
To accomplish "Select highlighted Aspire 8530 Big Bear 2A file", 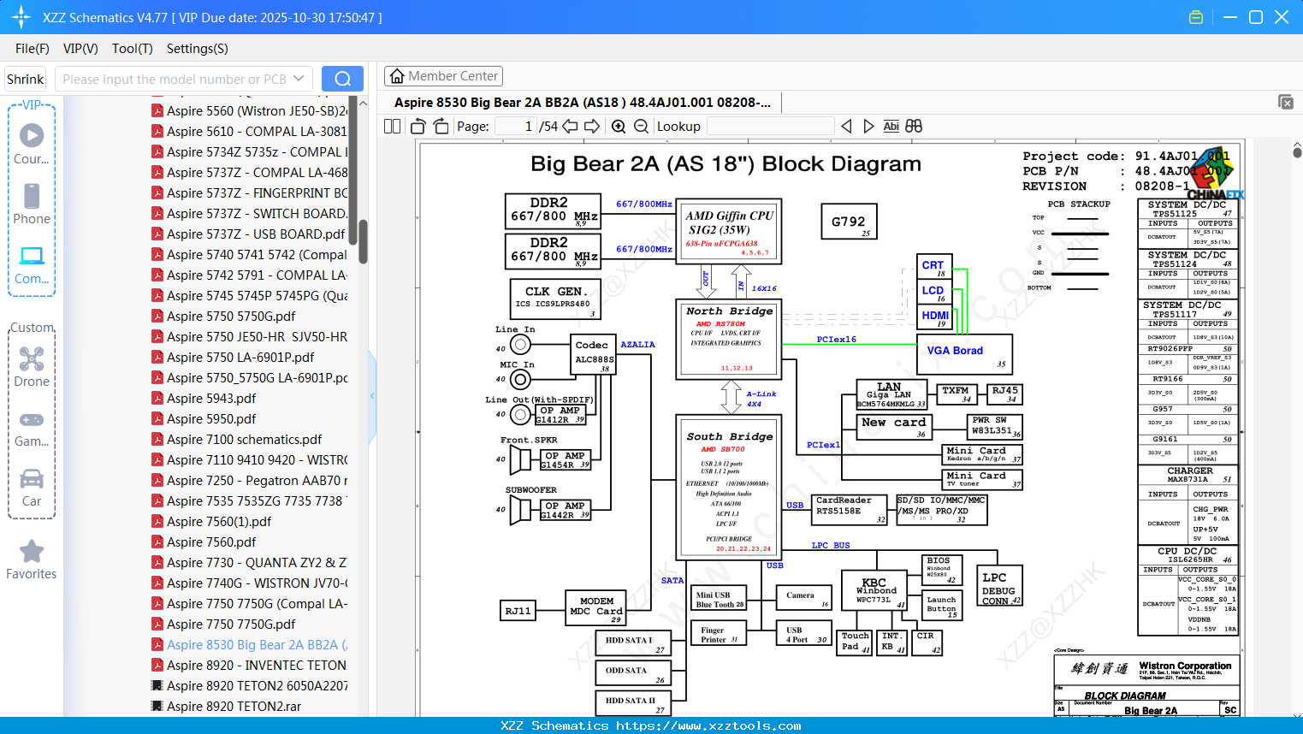I will [x=257, y=644].
